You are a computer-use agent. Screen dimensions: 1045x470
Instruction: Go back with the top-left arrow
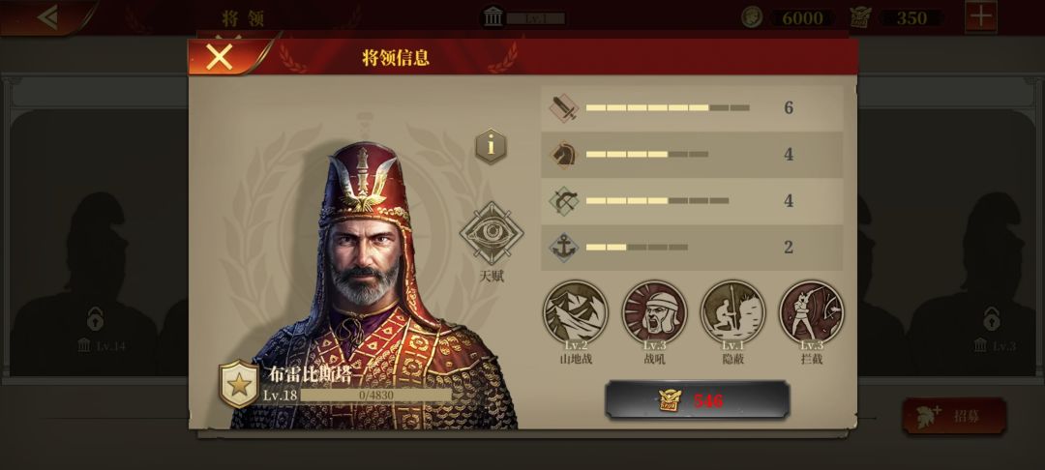pyautogui.click(x=46, y=17)
